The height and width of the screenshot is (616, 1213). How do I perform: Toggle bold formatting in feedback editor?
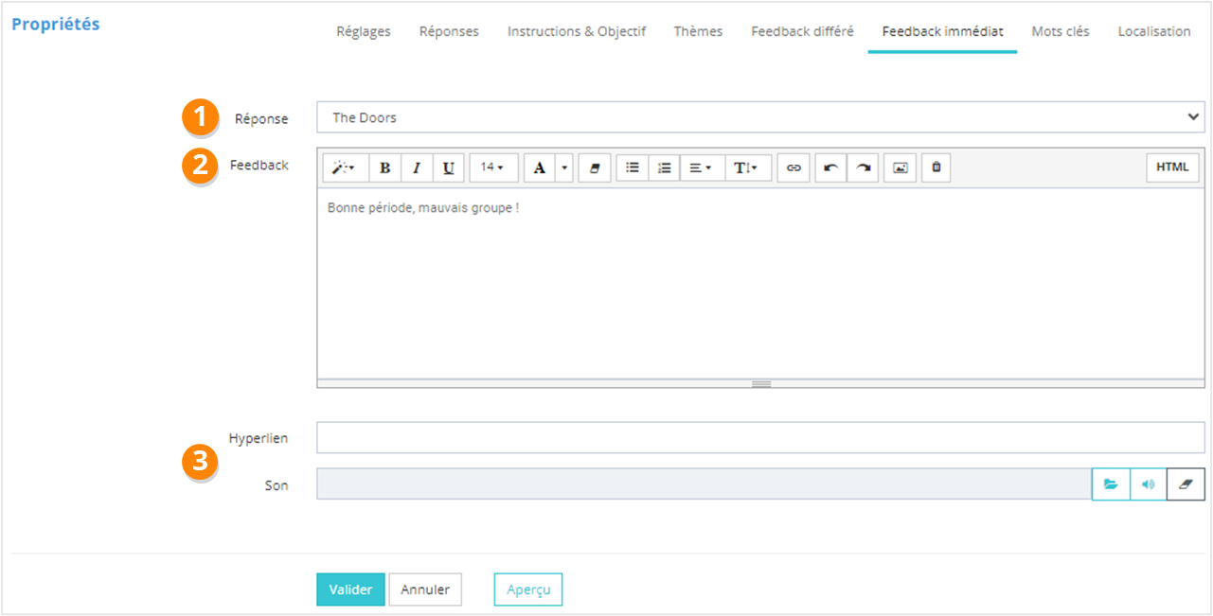tap(384, 168)
